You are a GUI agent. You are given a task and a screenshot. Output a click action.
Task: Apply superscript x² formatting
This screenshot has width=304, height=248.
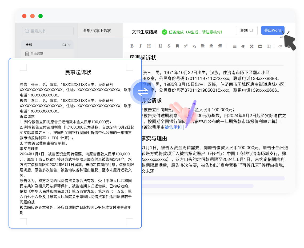186,46
